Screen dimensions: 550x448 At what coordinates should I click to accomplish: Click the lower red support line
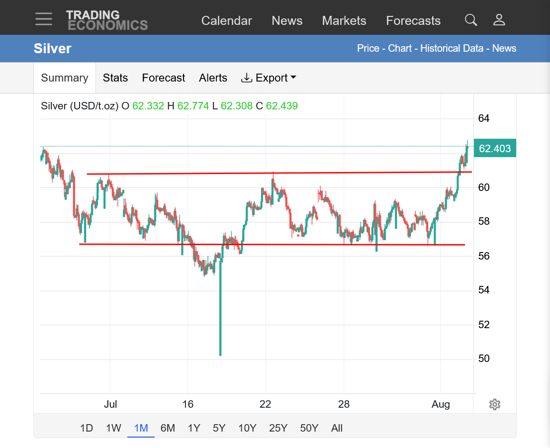pos(272,245)
